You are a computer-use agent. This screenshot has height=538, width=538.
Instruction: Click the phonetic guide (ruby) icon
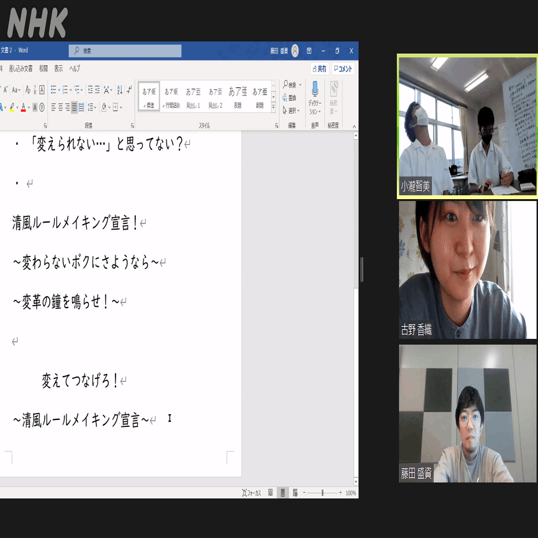[34, 90]
